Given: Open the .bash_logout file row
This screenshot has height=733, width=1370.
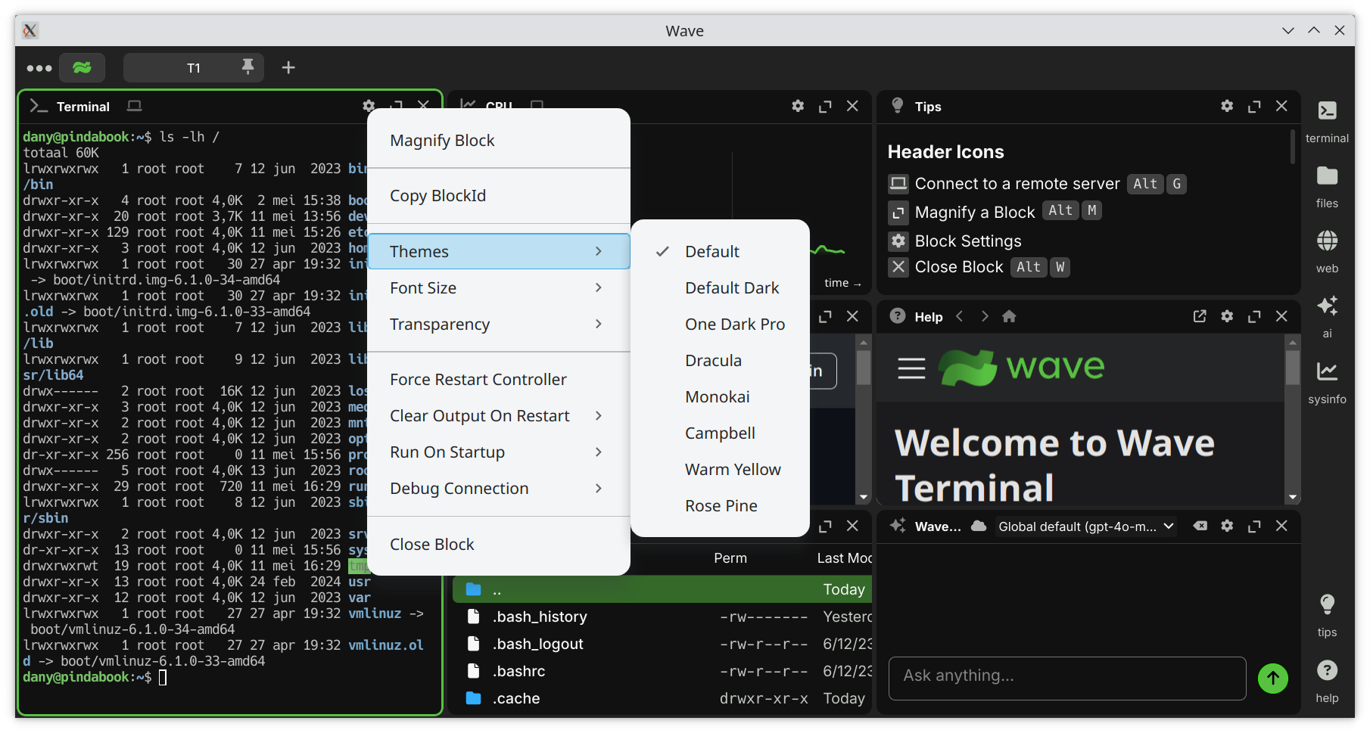Looking at the screenshot, I should click(662, 644).
